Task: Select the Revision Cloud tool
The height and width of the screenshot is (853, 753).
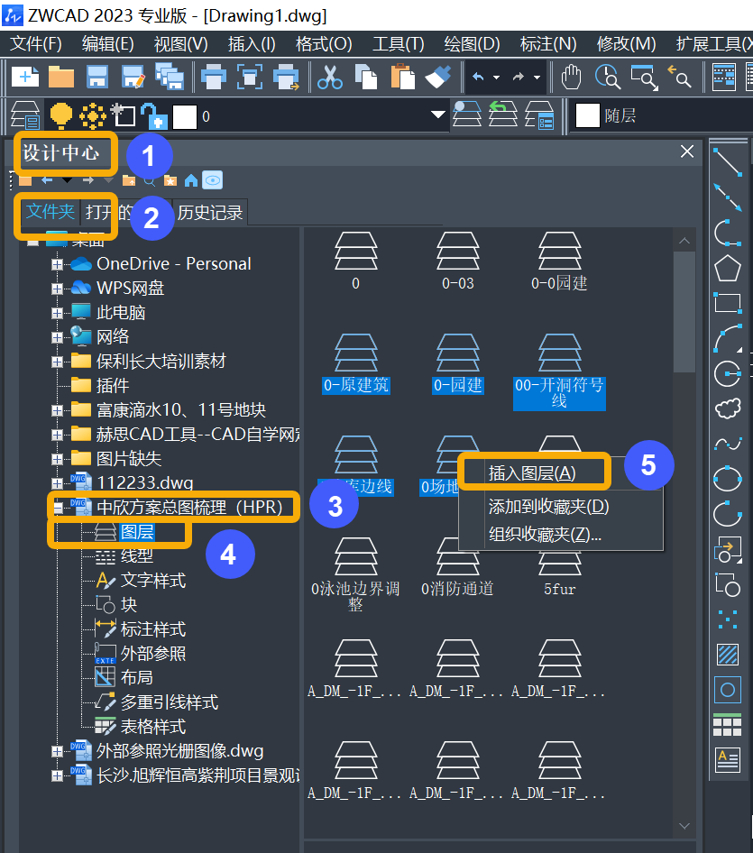Action: point(728,408)
